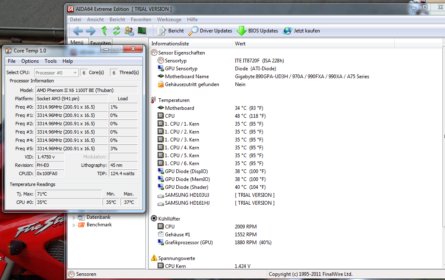Click the Temperaturen thermometer icon
The height and width of the screenshot is (280, 445).
pos(154,100)
